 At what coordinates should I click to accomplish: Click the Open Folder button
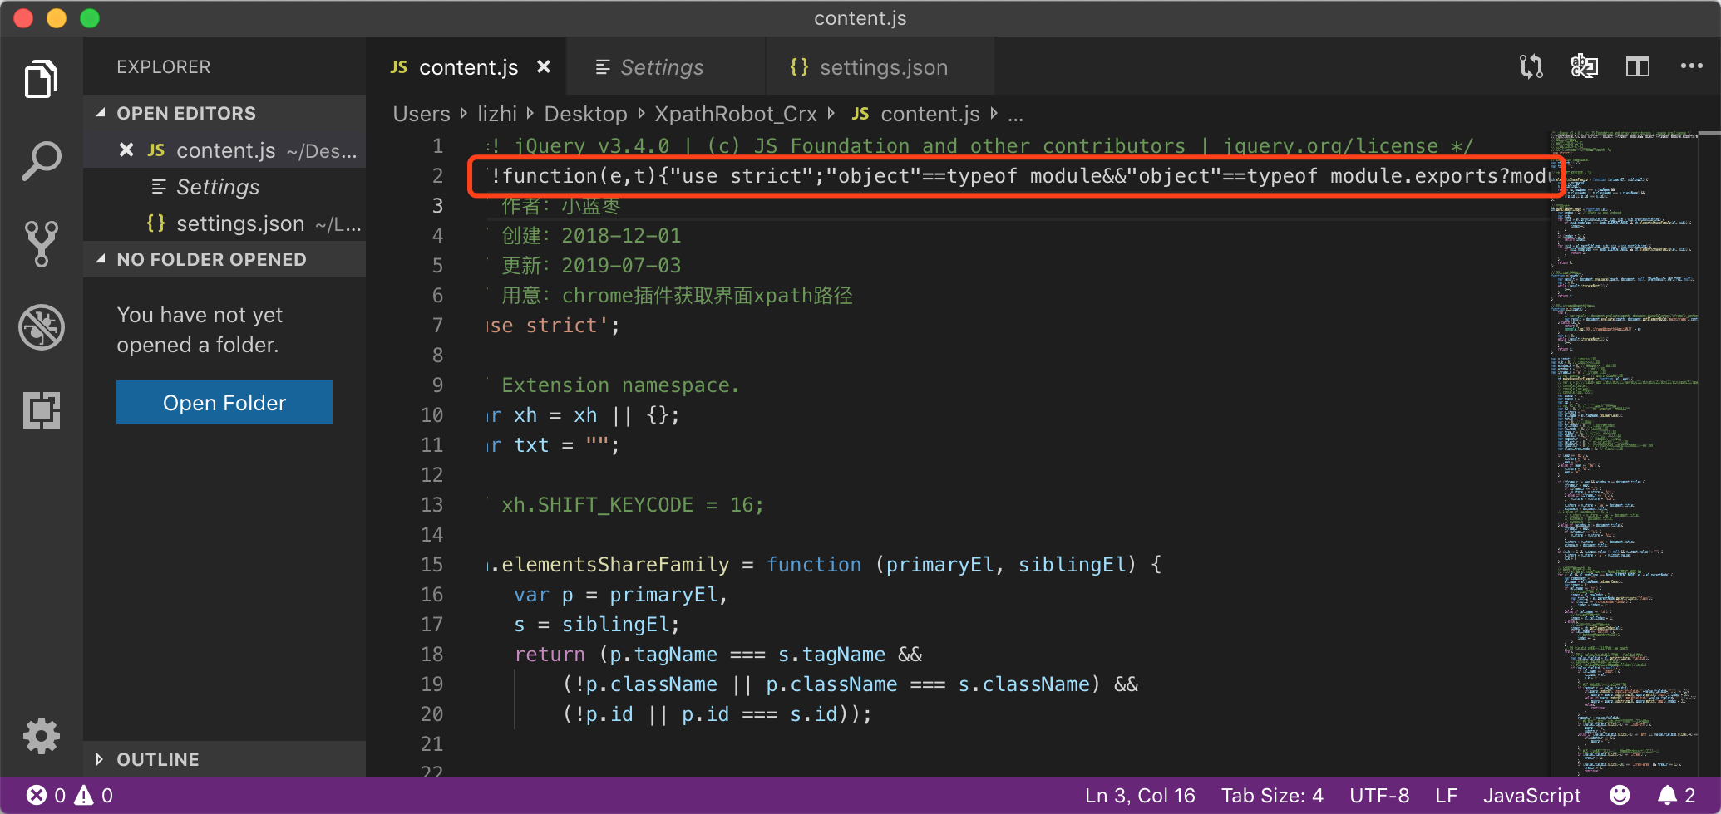coord(224,402)
